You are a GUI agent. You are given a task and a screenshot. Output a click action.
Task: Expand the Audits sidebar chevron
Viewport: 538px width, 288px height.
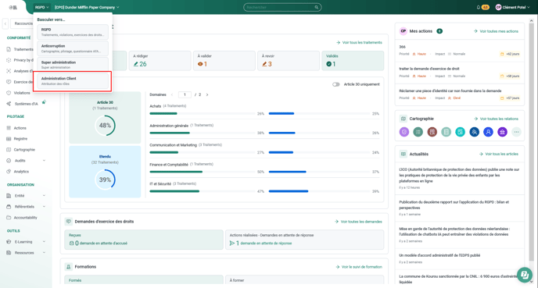click(44, 161)
